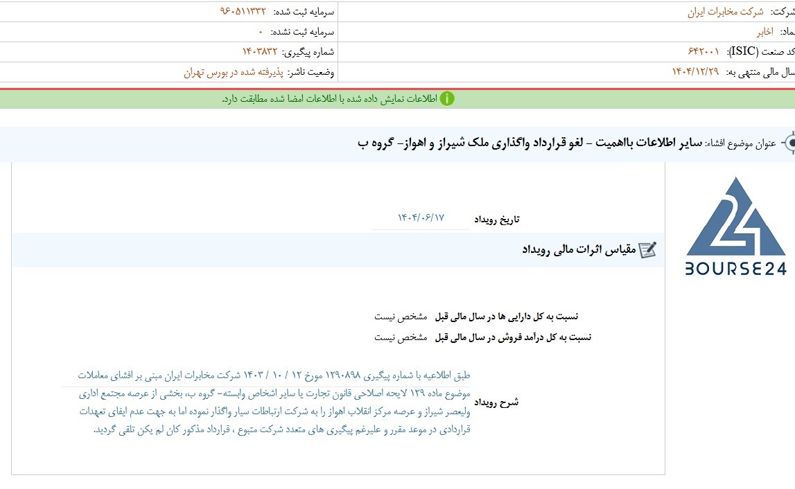Select the unregistered capital value ۰

pyautogui.click(x=261, y=32)
